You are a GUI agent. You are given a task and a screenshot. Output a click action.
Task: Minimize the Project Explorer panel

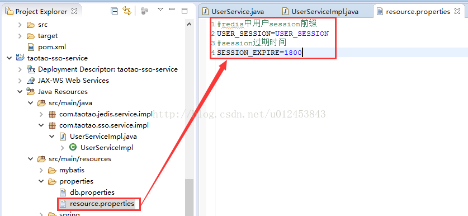(172, 10)
